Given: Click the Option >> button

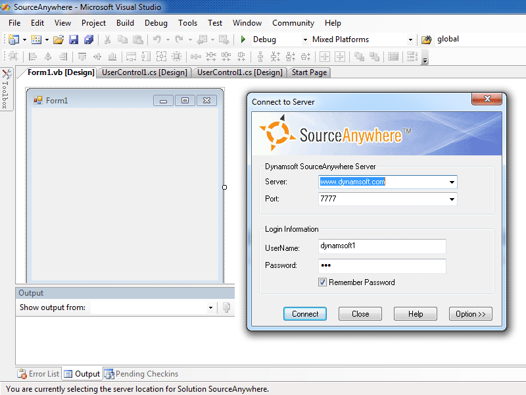Looking at the screenshot, I should (x=470, y=314).
